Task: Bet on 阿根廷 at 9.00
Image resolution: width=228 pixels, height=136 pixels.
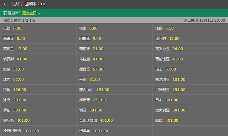Action: pos(114,38)
